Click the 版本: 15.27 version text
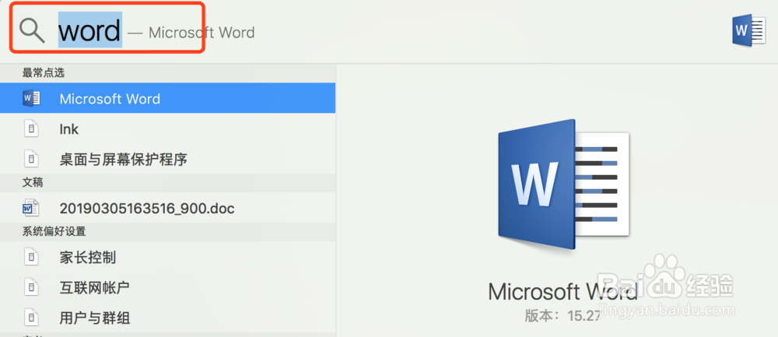Screen dimensions: 778x337 [563, 316]
